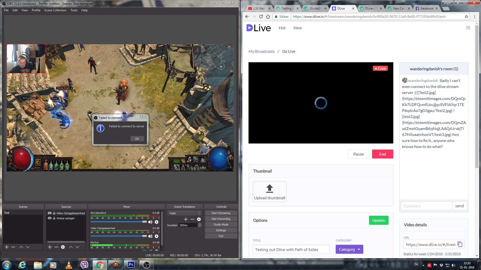Open the Help menu in OBS
The image size is (481, 270).
[x=84, y=10]
